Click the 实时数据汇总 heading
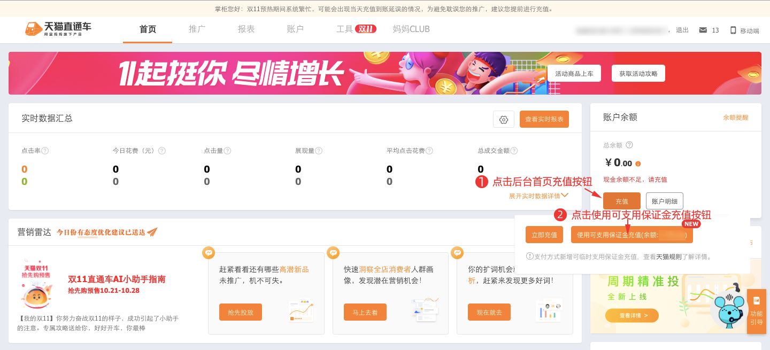This screenshot has height=350, width=770. pos(47,118)
